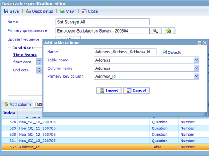209x156 pixels.
Task: Click the Add column icon
Action: click(x=6, y=104)
